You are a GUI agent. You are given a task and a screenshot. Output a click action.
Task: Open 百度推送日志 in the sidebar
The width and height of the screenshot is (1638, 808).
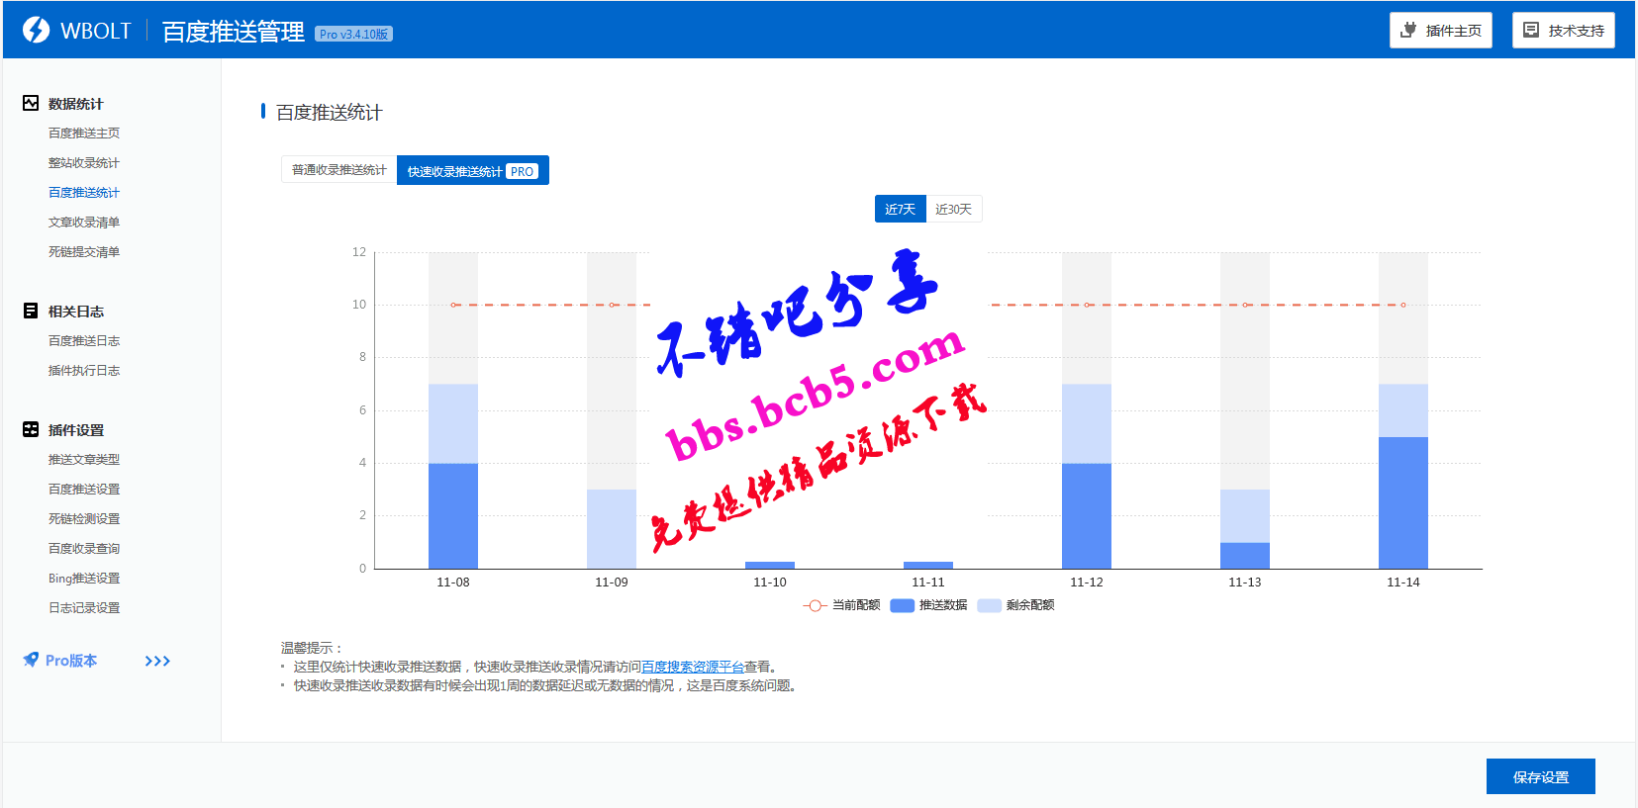tap(84, 340)
